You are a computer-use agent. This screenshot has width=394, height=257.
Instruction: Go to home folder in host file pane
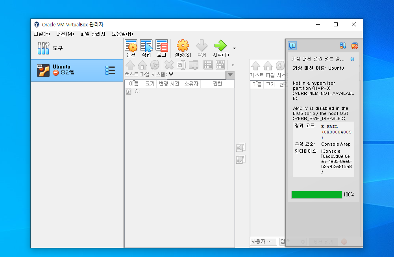pyautogui.click(x=142, y=65)
